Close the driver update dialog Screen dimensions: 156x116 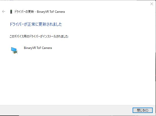tap(152, 4)
